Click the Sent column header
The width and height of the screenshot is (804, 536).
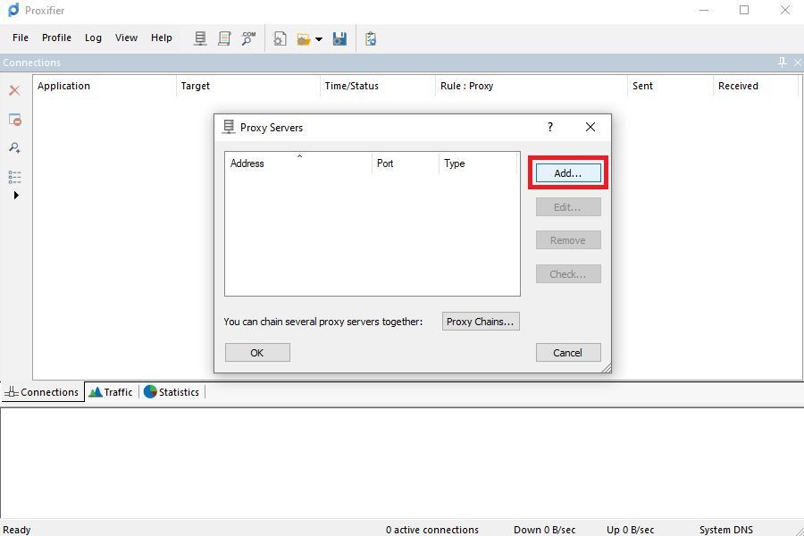click(670, 86)
